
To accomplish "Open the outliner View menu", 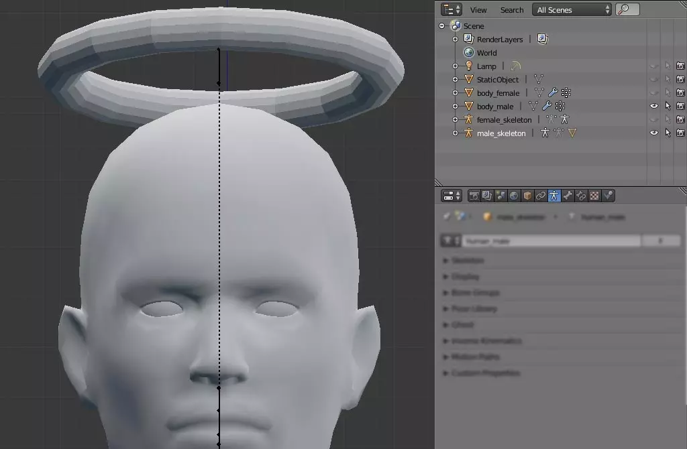I will [x=478, y=10].
